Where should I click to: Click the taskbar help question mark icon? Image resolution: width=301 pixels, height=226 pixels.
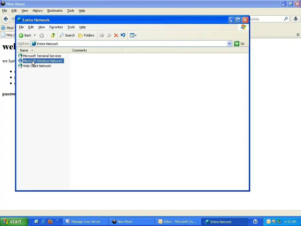pyautogui.click(x=255, y=222)
